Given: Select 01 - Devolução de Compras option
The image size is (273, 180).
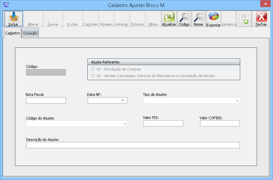Looking at the screenshot, I should [x=93, y=69].
